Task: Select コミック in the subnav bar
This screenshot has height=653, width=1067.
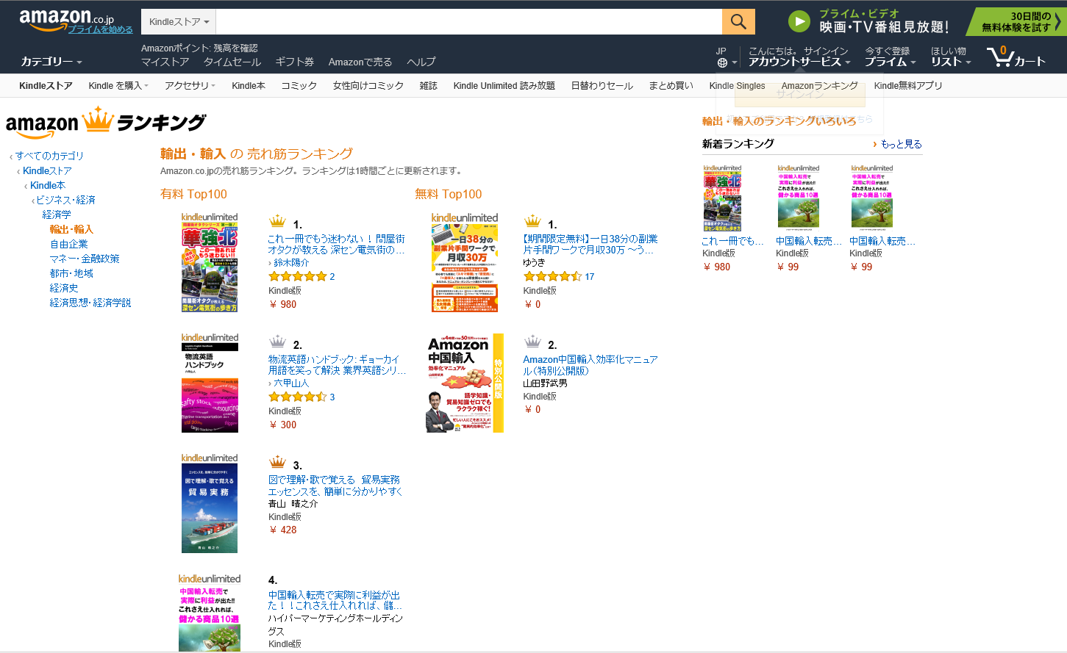Action: 299,86
